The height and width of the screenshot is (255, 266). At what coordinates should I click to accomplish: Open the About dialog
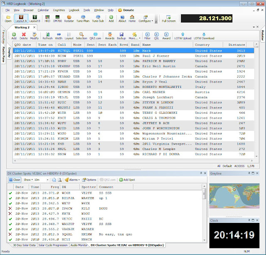(x=122, y=19)
